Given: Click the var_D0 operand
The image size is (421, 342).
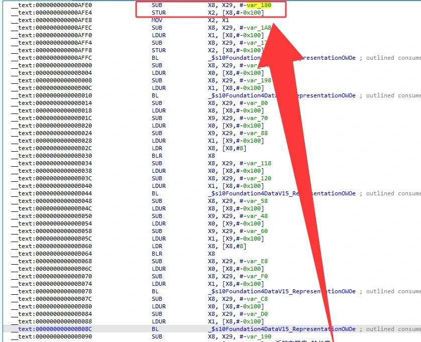Looking at the screenshot, I should click(257, 314).
